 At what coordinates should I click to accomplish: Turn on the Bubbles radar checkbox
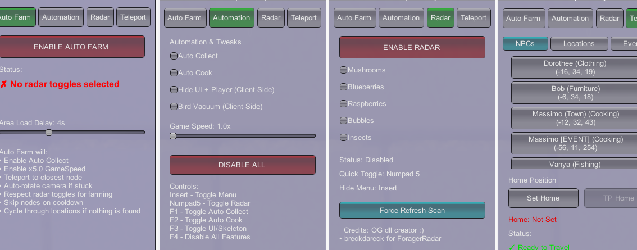tap(343, 121)
